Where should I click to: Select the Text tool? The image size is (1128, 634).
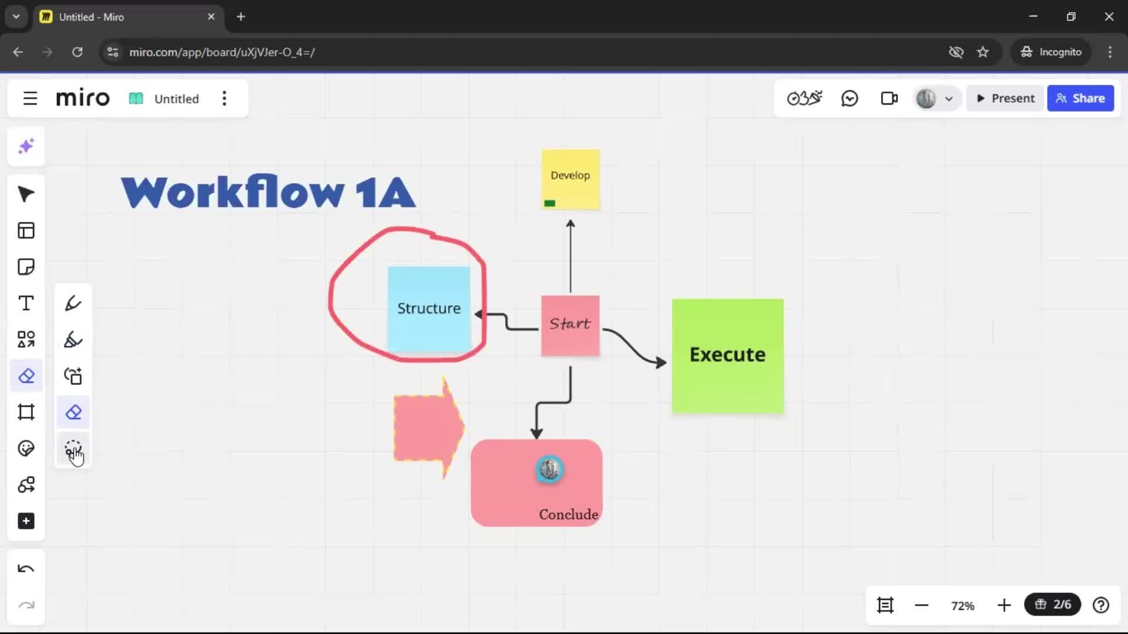[x=26, y=303]
